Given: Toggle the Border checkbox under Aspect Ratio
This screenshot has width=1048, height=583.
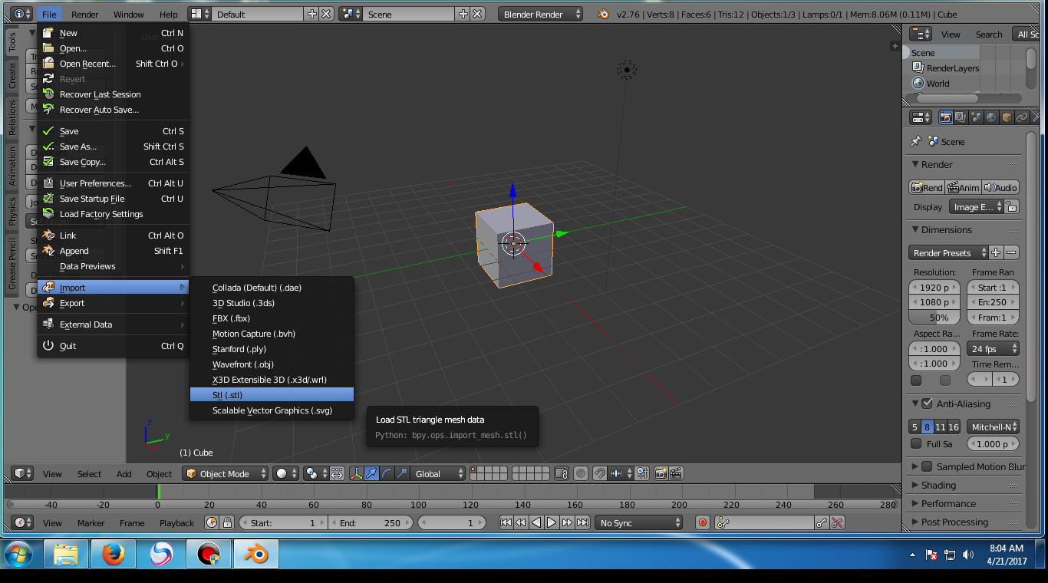Looking at the screenshot, I should [916, 380].
